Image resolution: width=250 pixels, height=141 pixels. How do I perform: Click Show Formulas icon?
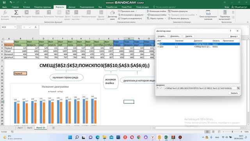click(169, 11)
